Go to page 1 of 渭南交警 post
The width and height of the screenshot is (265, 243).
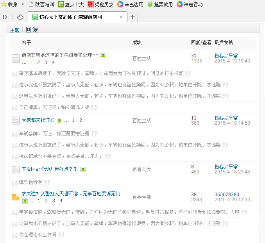click(x=31, y=63)
